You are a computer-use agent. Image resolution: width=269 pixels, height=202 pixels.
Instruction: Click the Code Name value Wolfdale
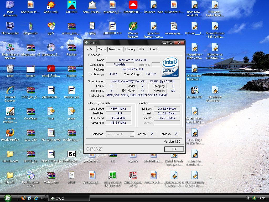(120, 65)
